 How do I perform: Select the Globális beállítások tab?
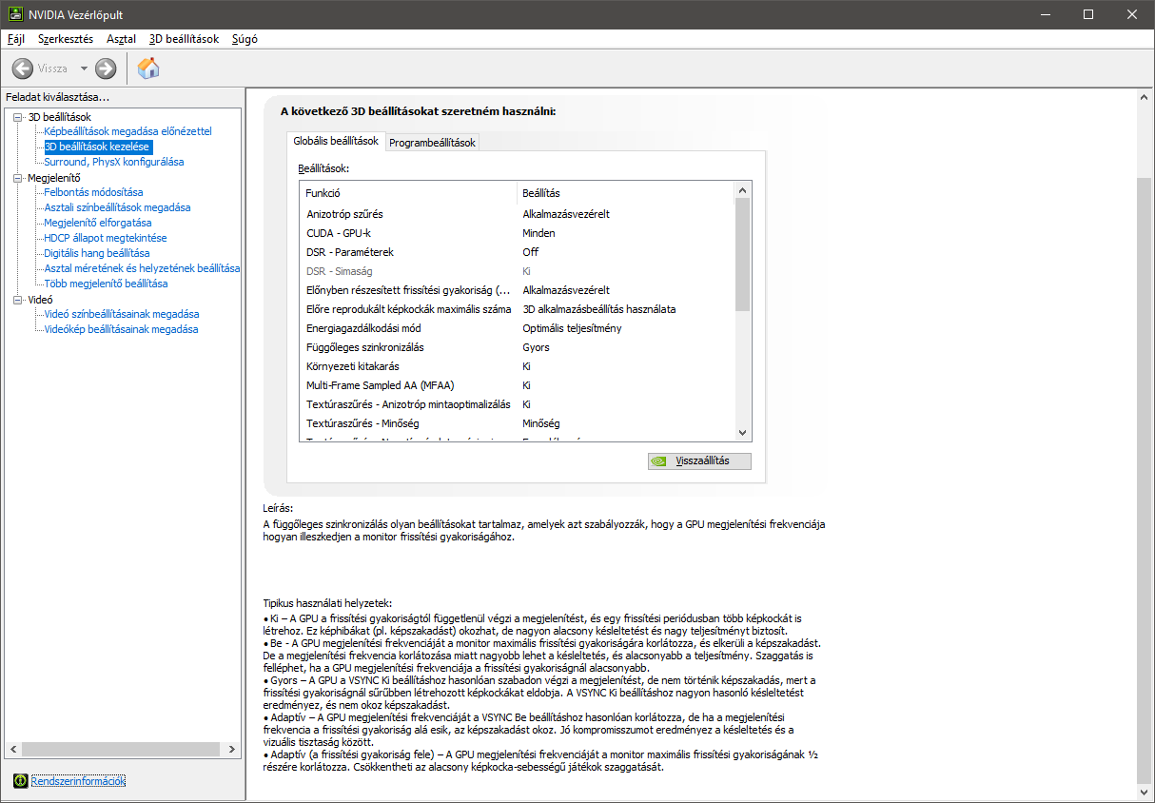click(336, 141)
